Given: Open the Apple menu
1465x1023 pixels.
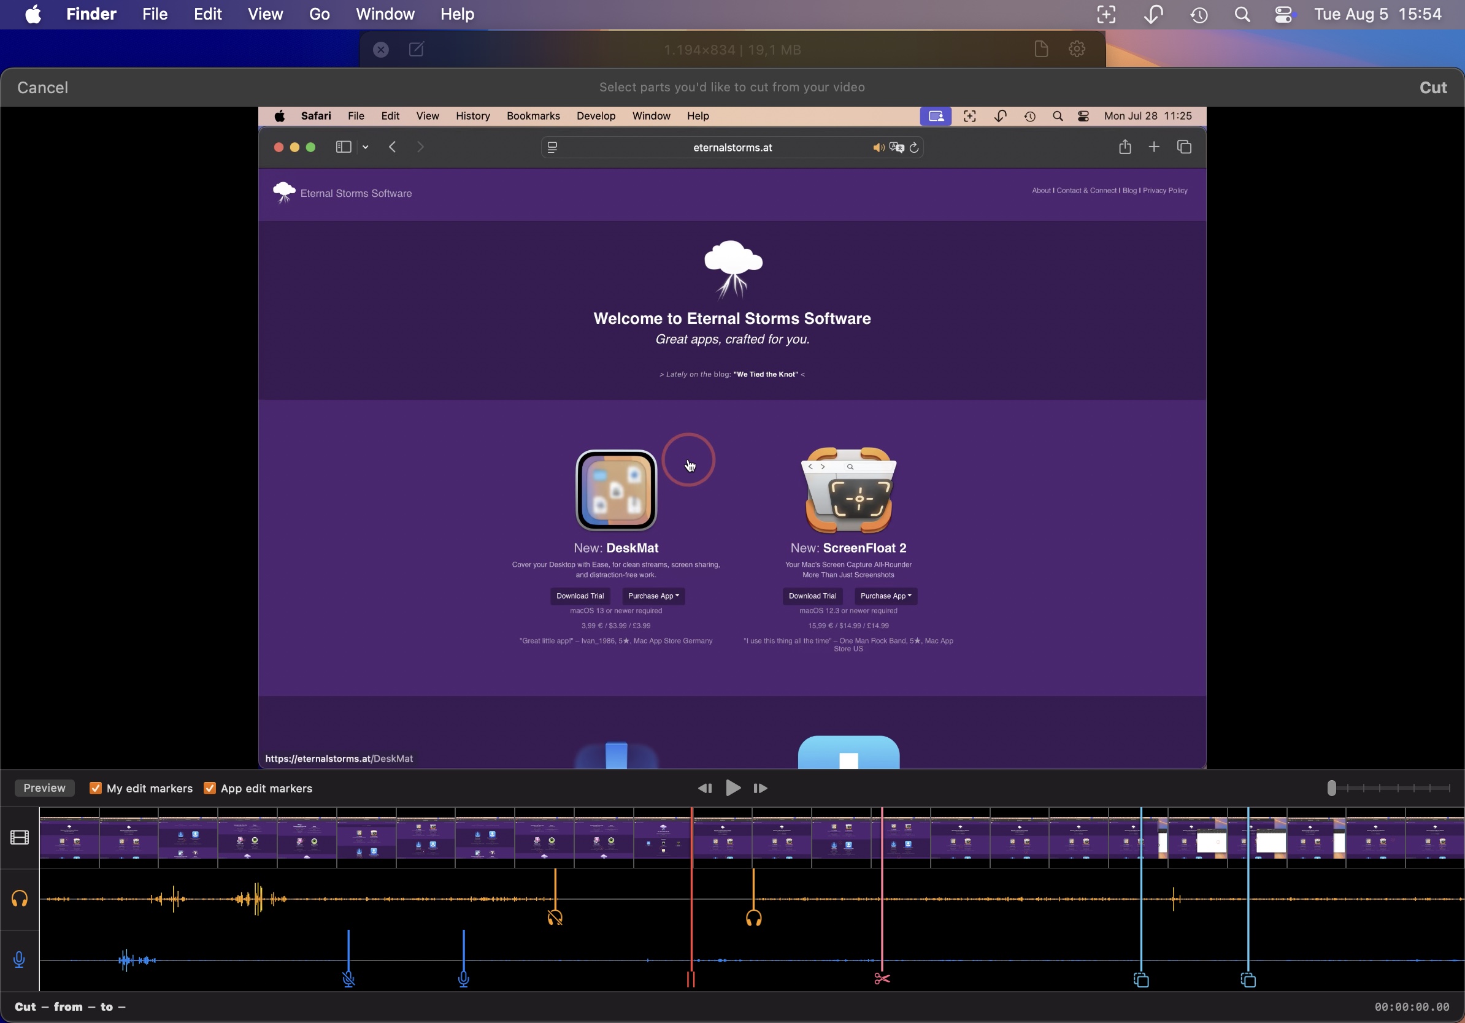Looking at the screenshot, I should [33, 14].
